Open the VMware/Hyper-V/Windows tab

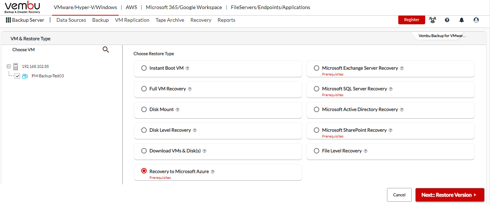coord(86,7)
